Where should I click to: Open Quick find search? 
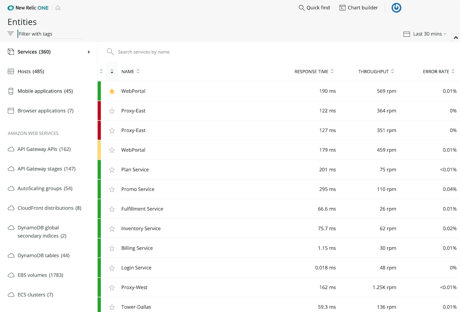pos(314,8)
